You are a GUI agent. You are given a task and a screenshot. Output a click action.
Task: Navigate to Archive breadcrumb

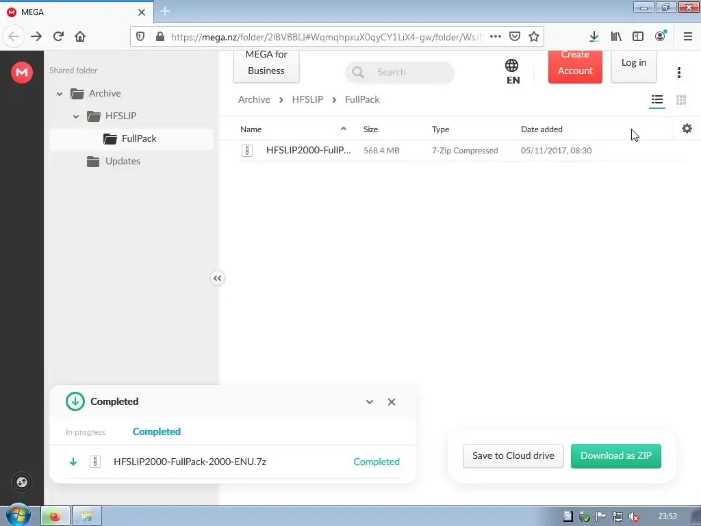tap(254, 99)
